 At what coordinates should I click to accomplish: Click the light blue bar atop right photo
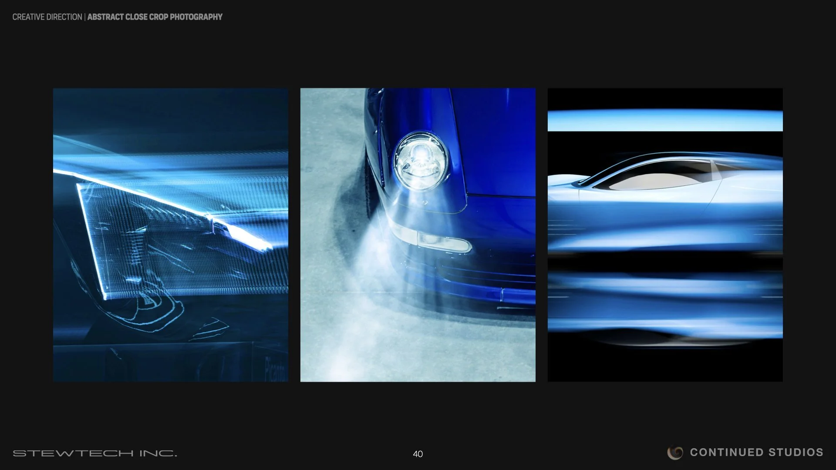tap(665, 121)
